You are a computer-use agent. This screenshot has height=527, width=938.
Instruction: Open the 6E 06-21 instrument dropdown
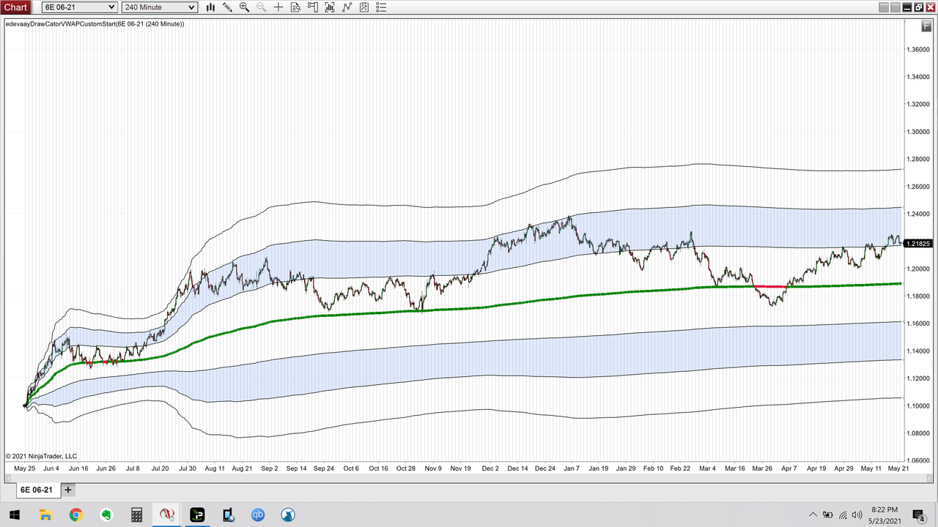pos(78,7)
